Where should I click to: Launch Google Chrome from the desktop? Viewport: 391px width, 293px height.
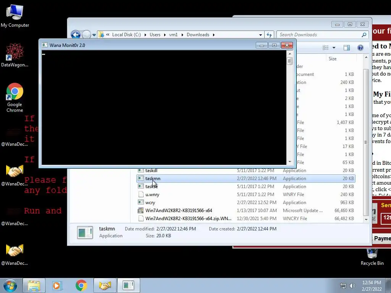point(15,98)
